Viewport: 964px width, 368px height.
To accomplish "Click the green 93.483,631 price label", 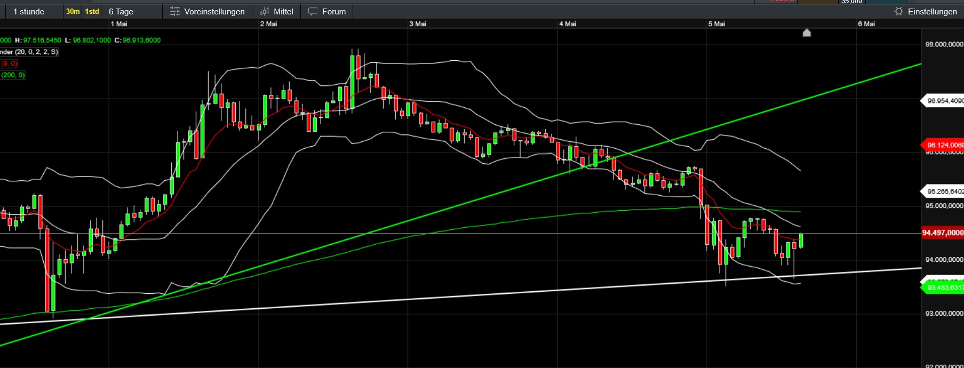I will click(944, 287).
